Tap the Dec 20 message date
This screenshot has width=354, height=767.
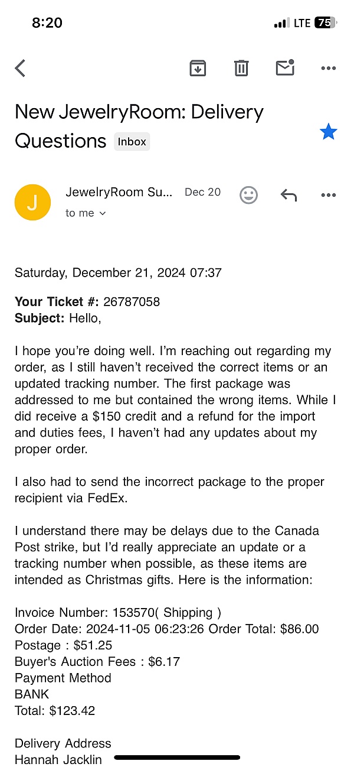202,192
